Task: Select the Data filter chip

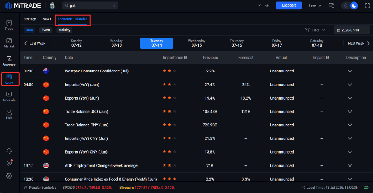Action: click(29, 30)
